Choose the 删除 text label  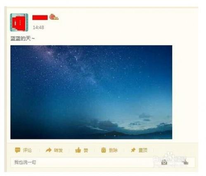click(113, 150)
